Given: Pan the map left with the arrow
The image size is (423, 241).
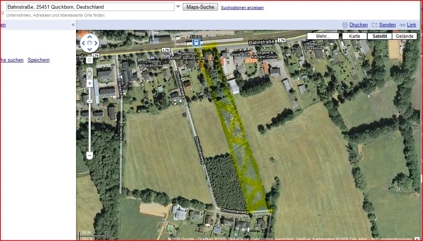Looking at the screenshot, I should pos(84,43).
